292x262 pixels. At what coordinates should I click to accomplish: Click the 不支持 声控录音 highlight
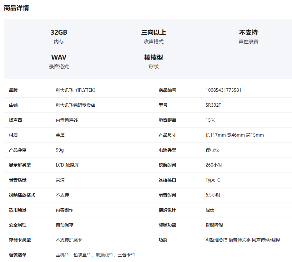click(x=248, y=36)
